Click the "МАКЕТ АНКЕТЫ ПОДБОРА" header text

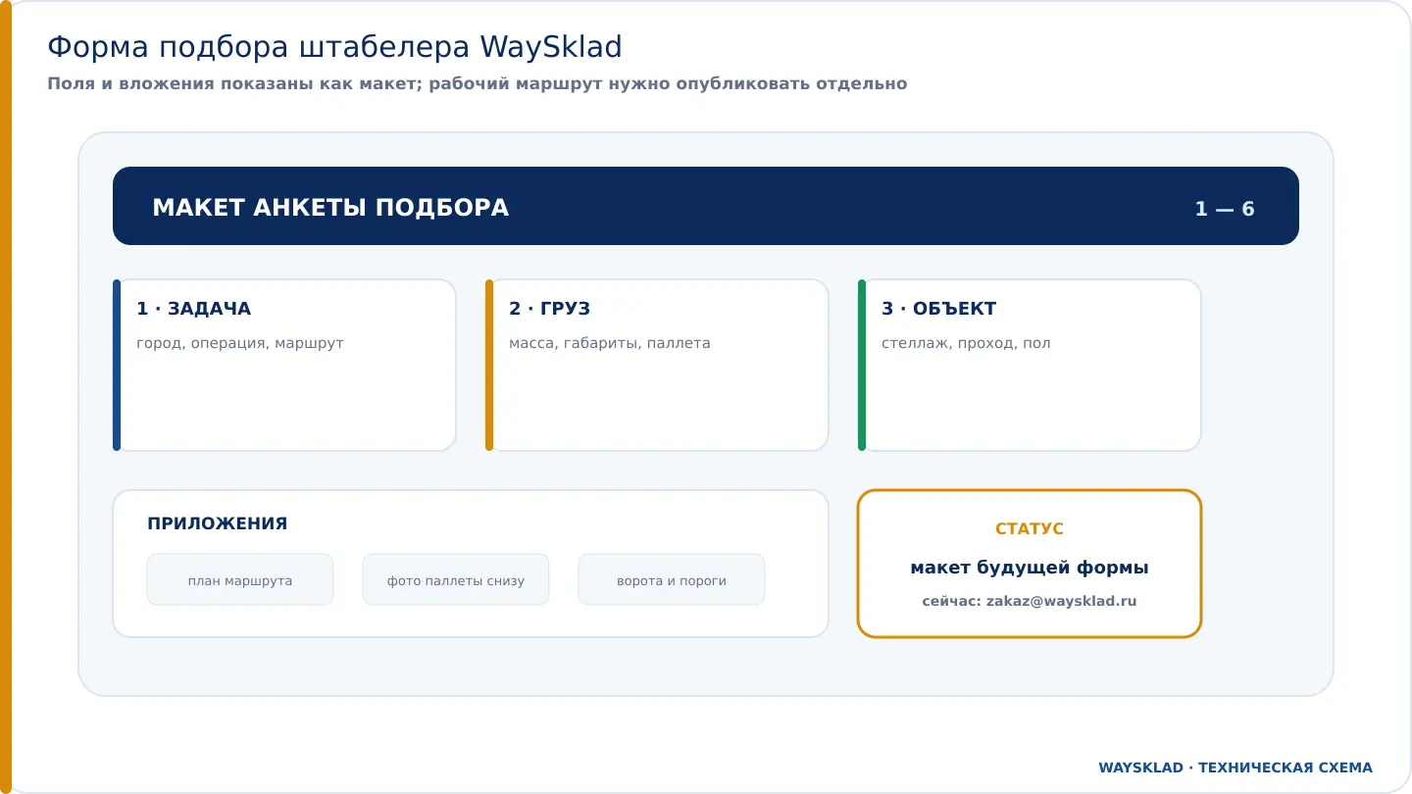tap(330, 208)
